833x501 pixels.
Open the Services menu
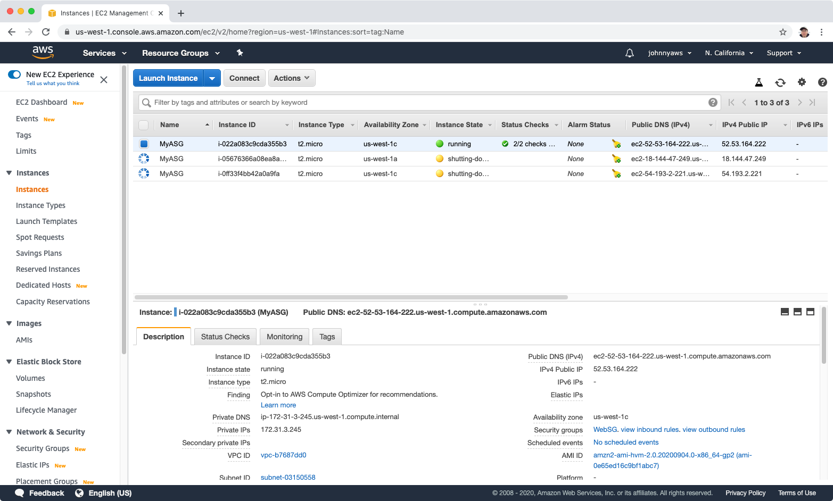pyautogui.click(x=105, y=53)
